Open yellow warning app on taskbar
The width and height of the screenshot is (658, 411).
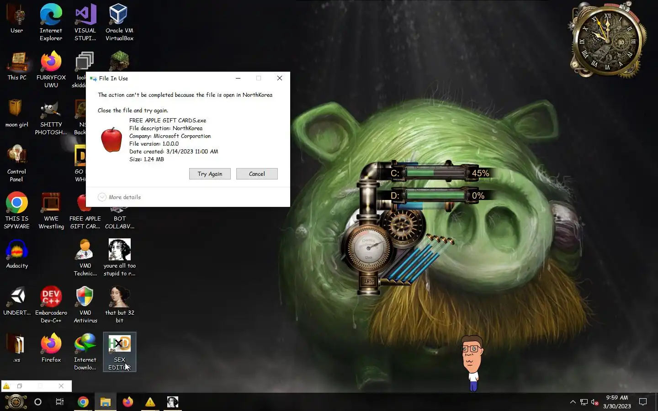pos(150,402)
